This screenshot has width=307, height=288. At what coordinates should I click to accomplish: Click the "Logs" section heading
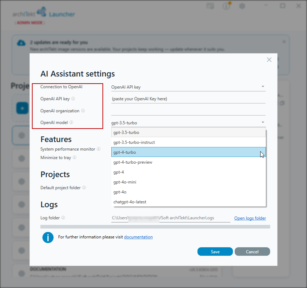point(49,205)
